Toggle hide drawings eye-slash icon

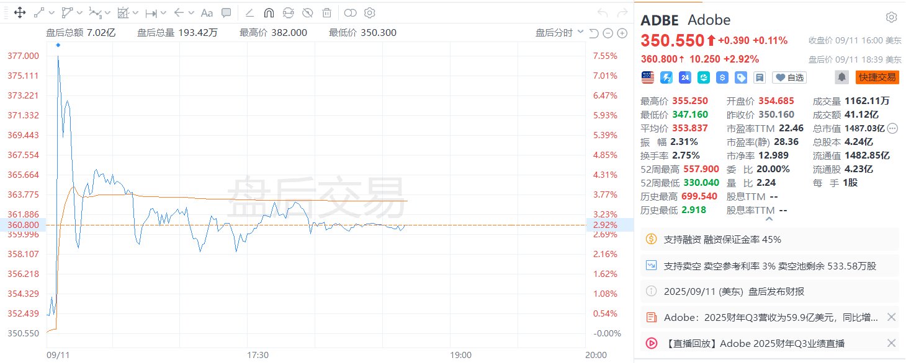point(307,12)
